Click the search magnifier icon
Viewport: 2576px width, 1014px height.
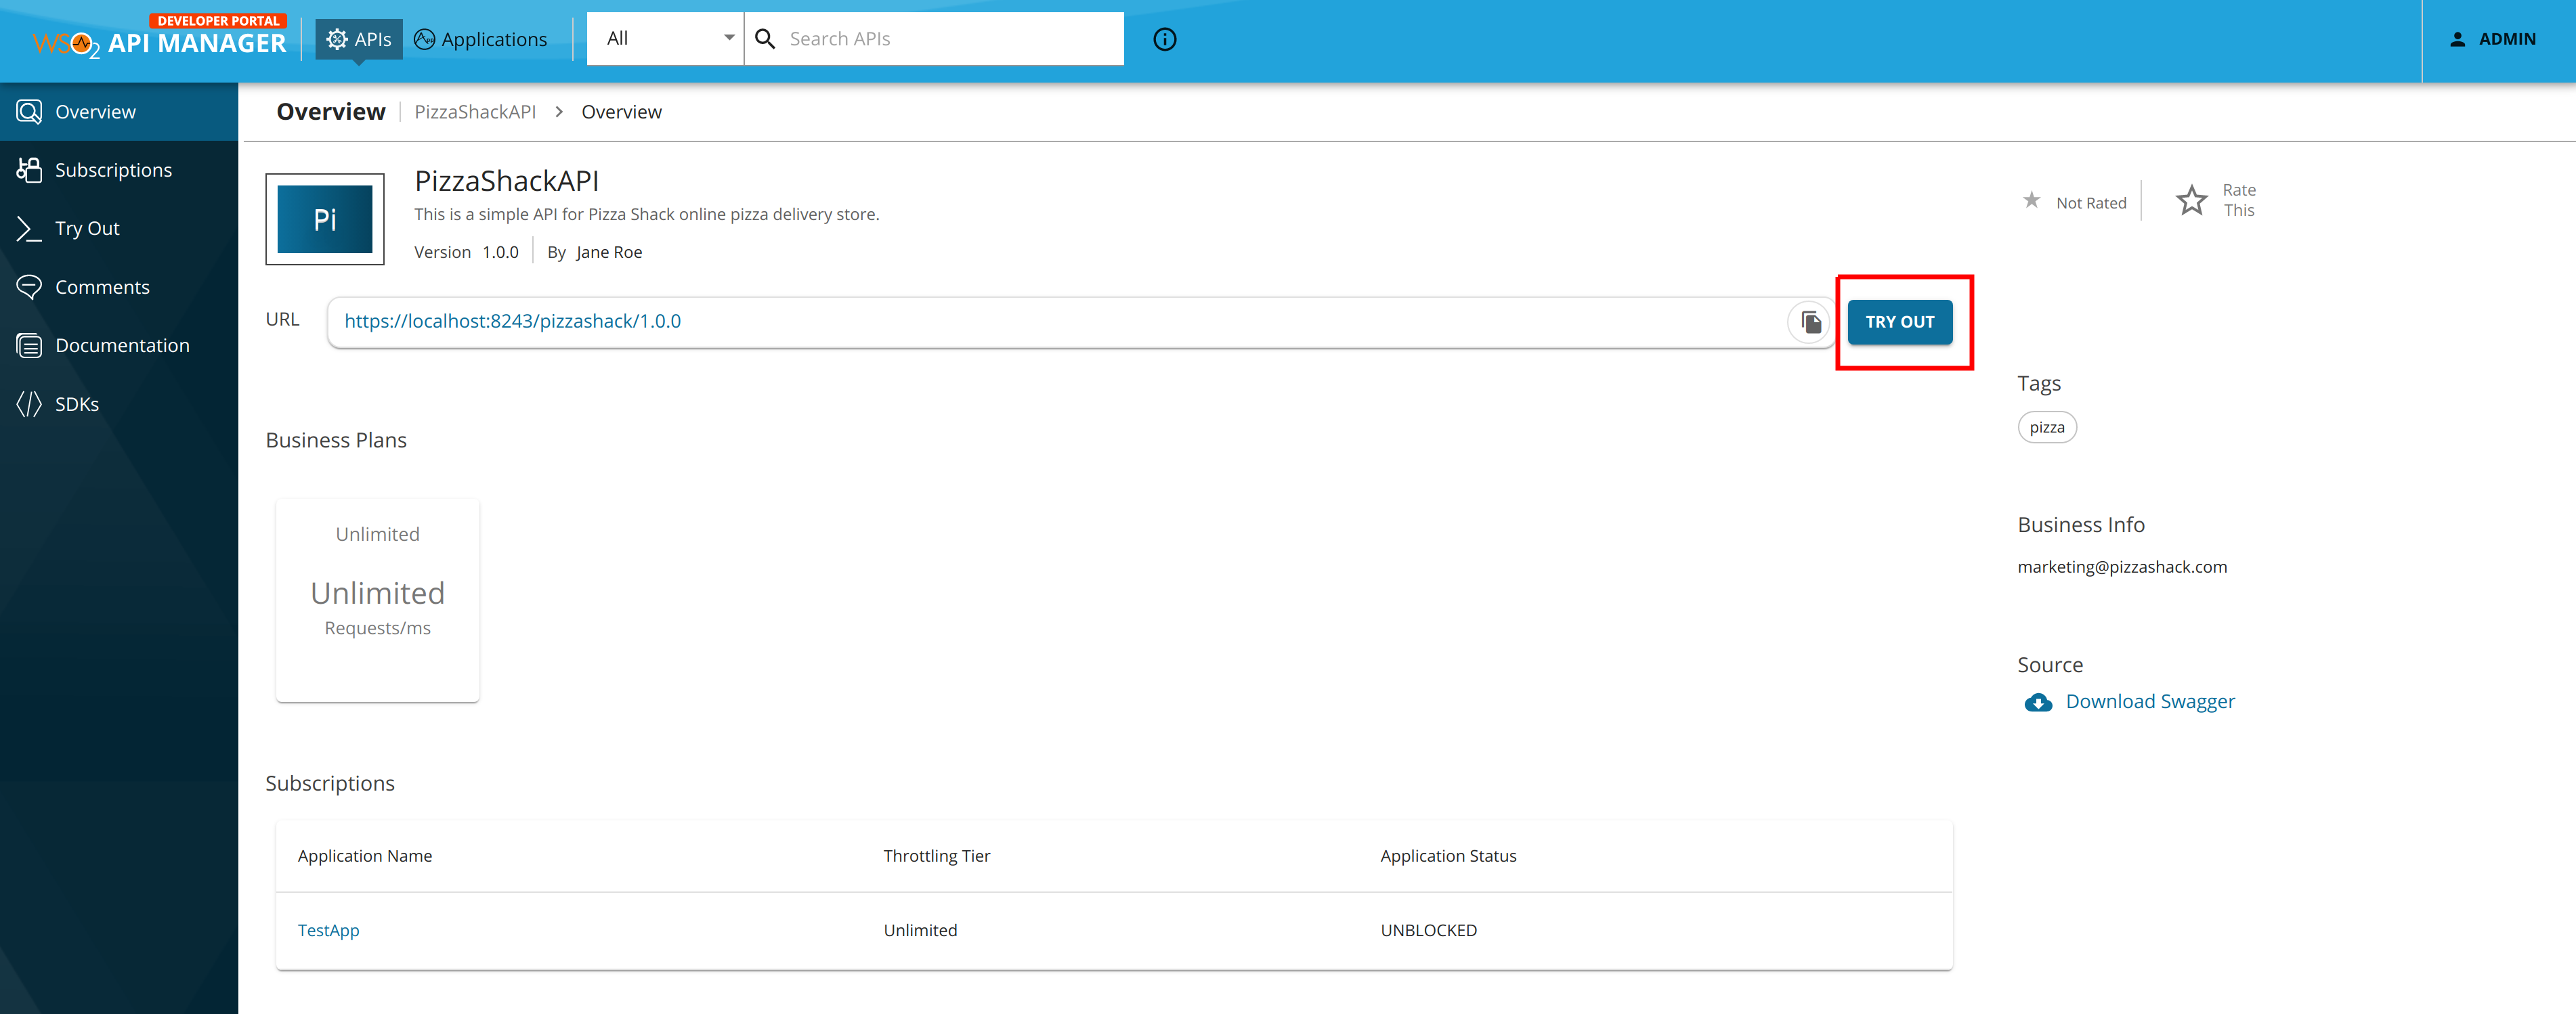tap(765, 38)
